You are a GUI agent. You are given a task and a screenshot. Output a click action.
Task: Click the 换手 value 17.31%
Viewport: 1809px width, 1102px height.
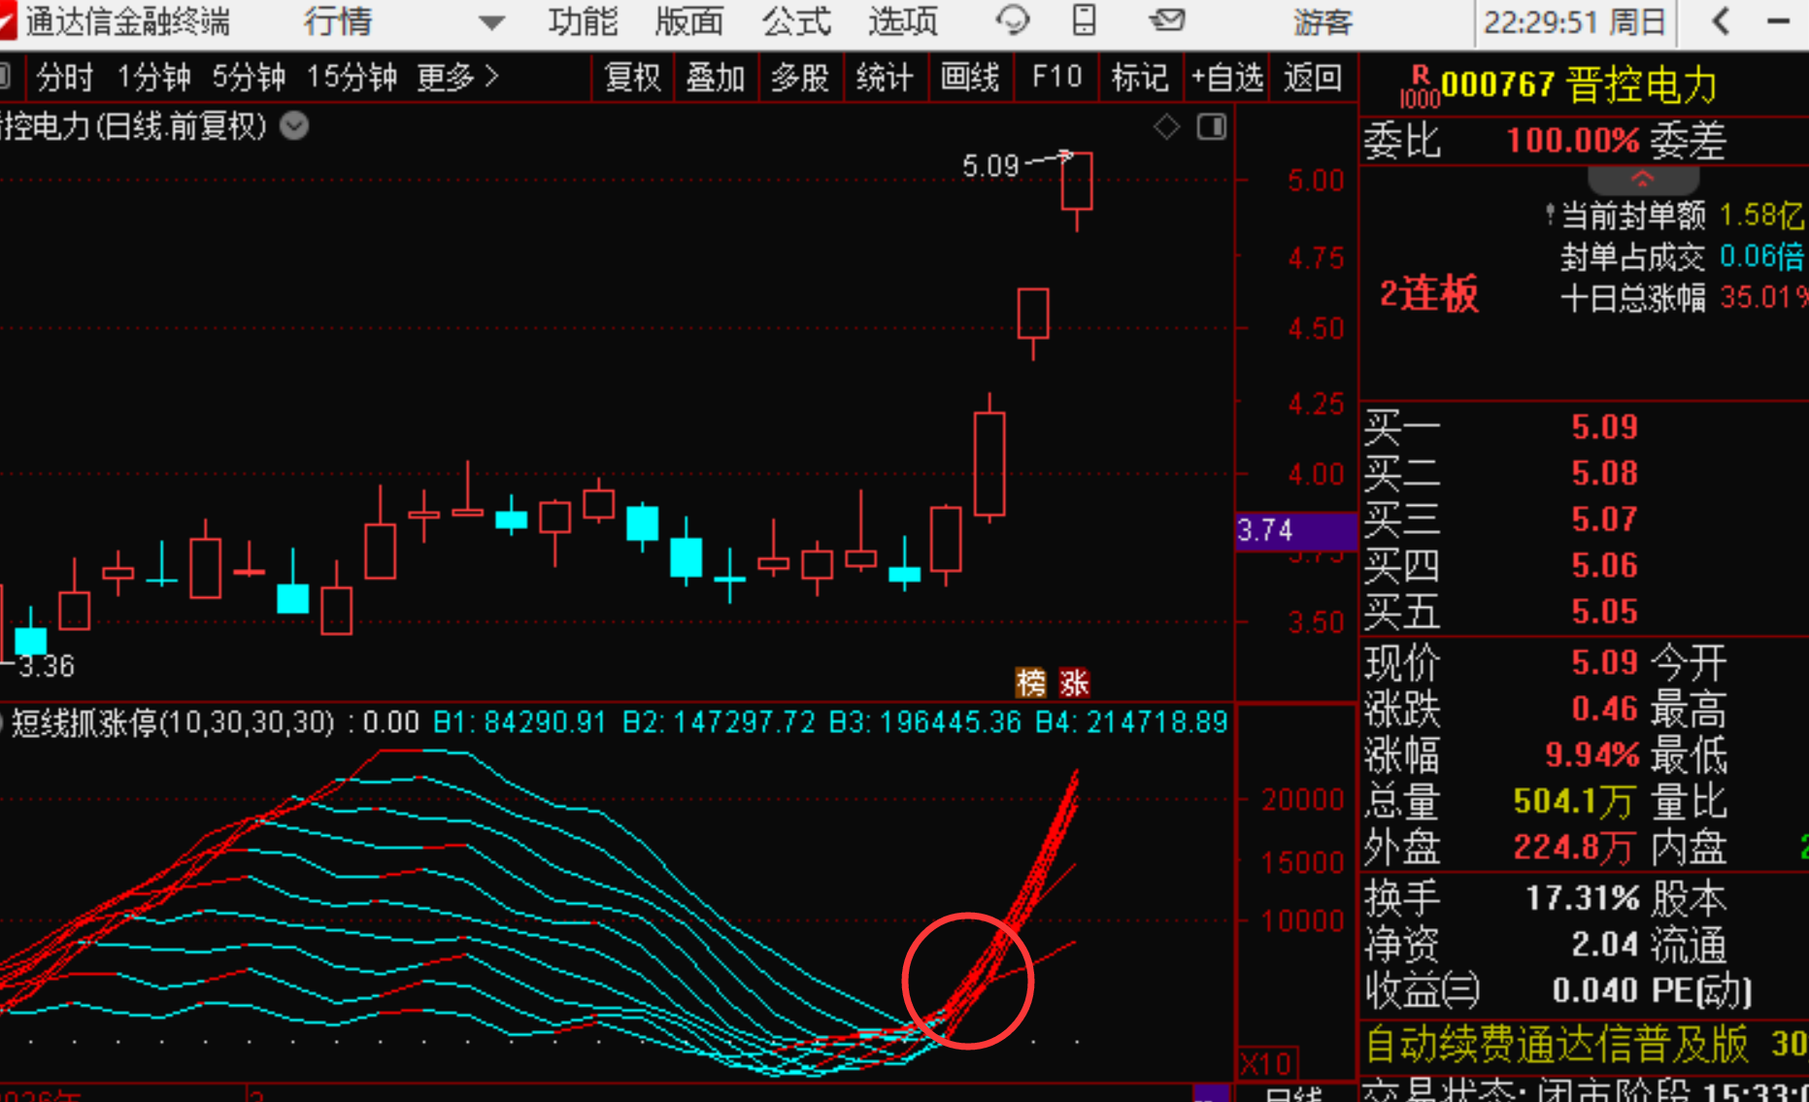click(1582, 898)
